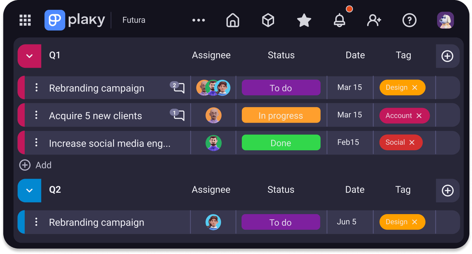Open row menu for Increase social media item
Image resolution: width=472 pixels, height=254 pixels.
point(36,142)
